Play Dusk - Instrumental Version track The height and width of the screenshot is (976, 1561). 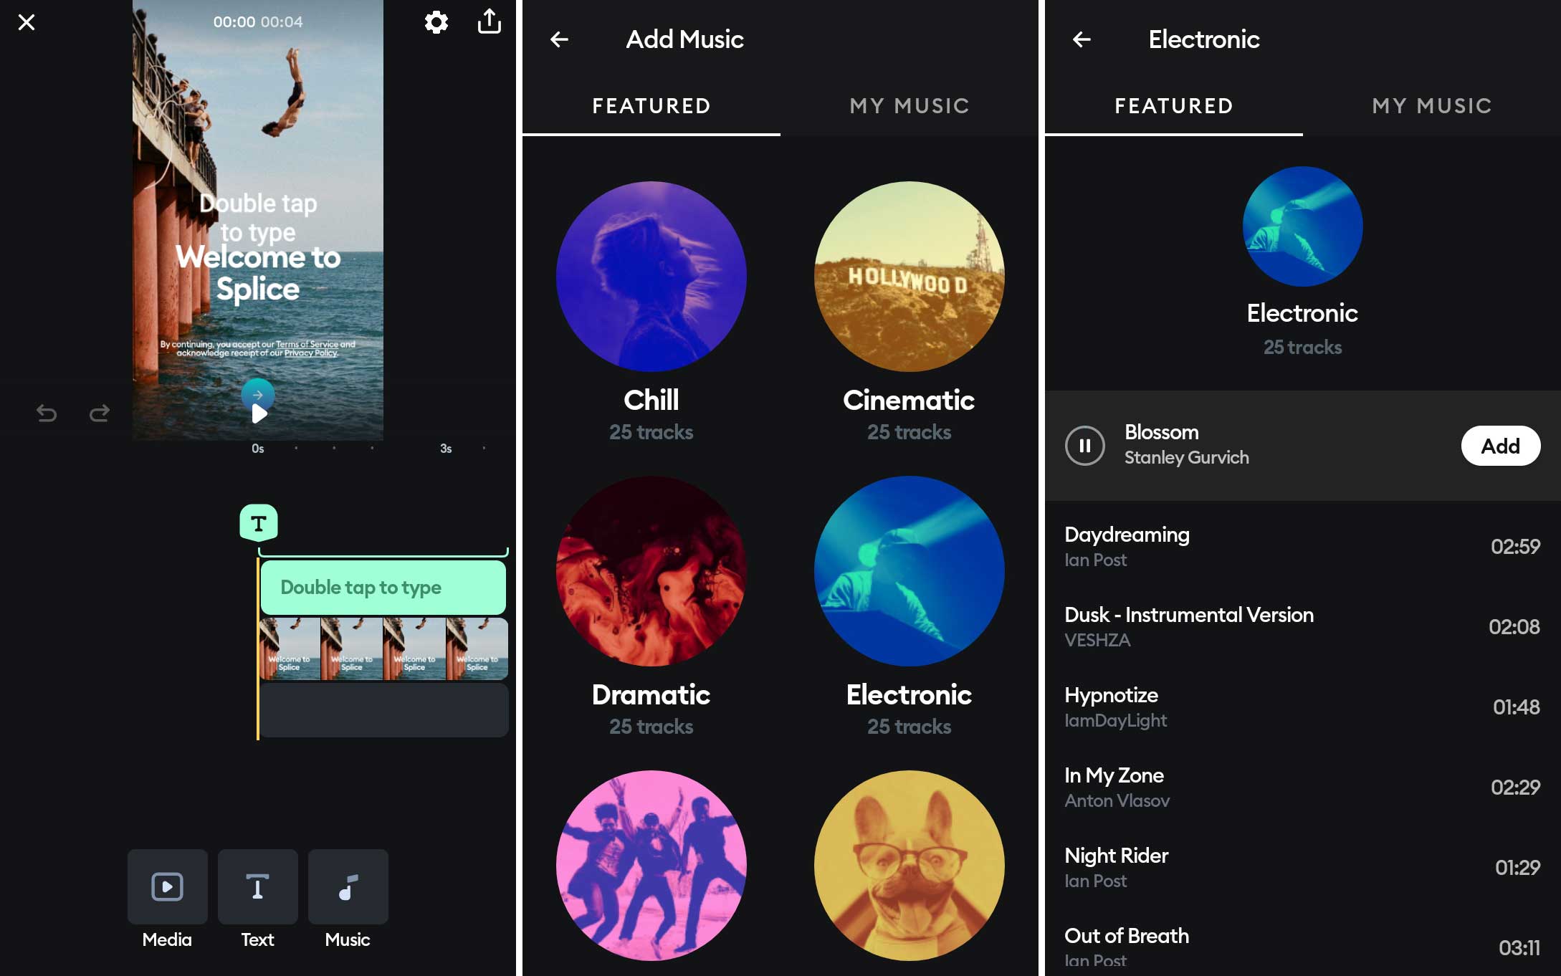coord(1302,626)
